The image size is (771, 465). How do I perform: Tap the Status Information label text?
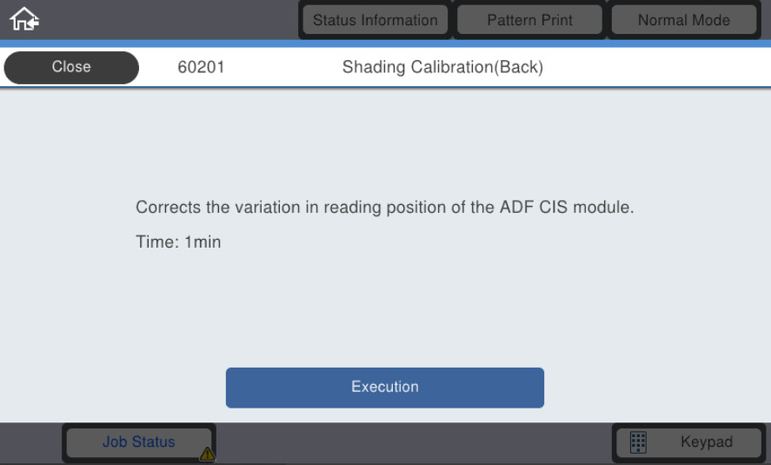click(376, 20)
